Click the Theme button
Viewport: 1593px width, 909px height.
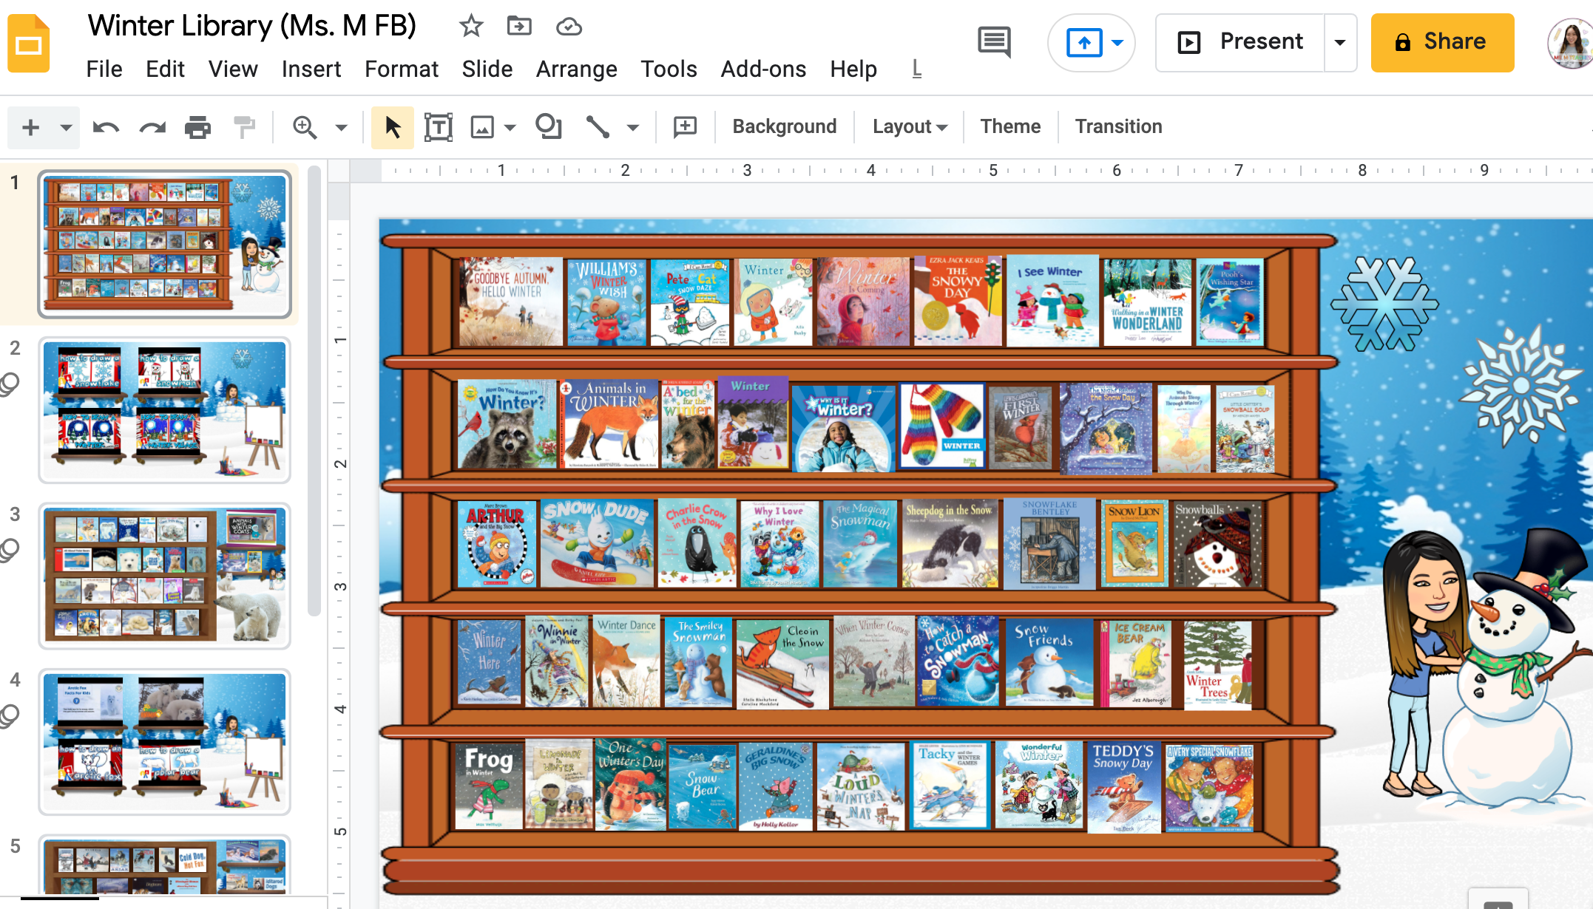(1010, 126)
